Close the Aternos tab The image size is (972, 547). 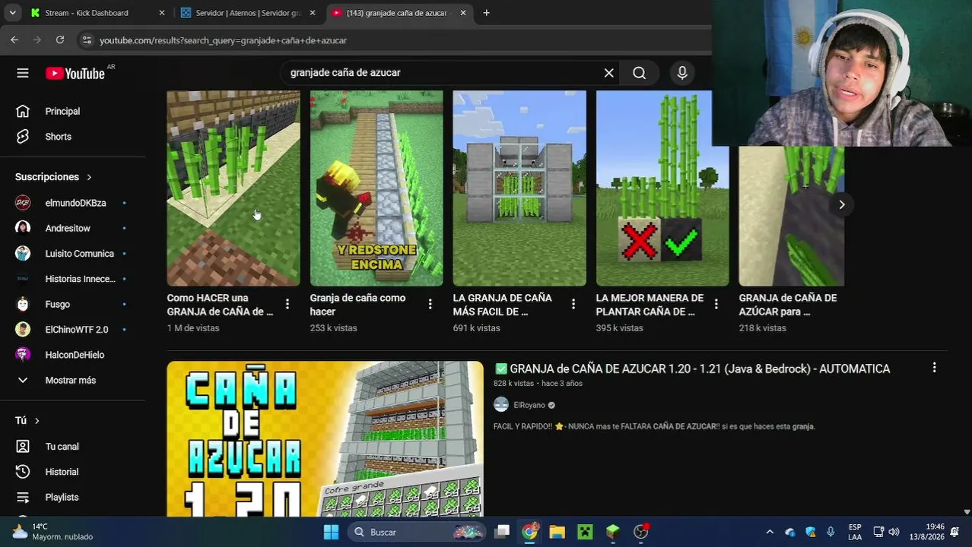tap(312, 13)
